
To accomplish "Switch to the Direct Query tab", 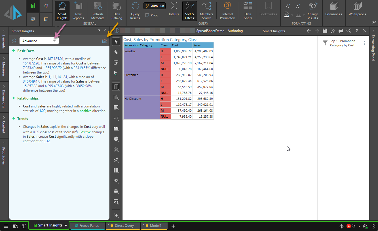I will click(x=123, y=226).
